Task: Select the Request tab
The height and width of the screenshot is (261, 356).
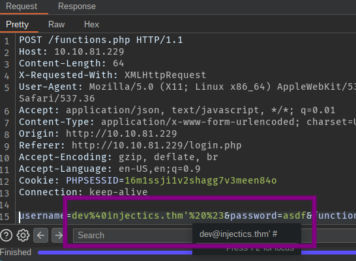Action: coord(22,7)
